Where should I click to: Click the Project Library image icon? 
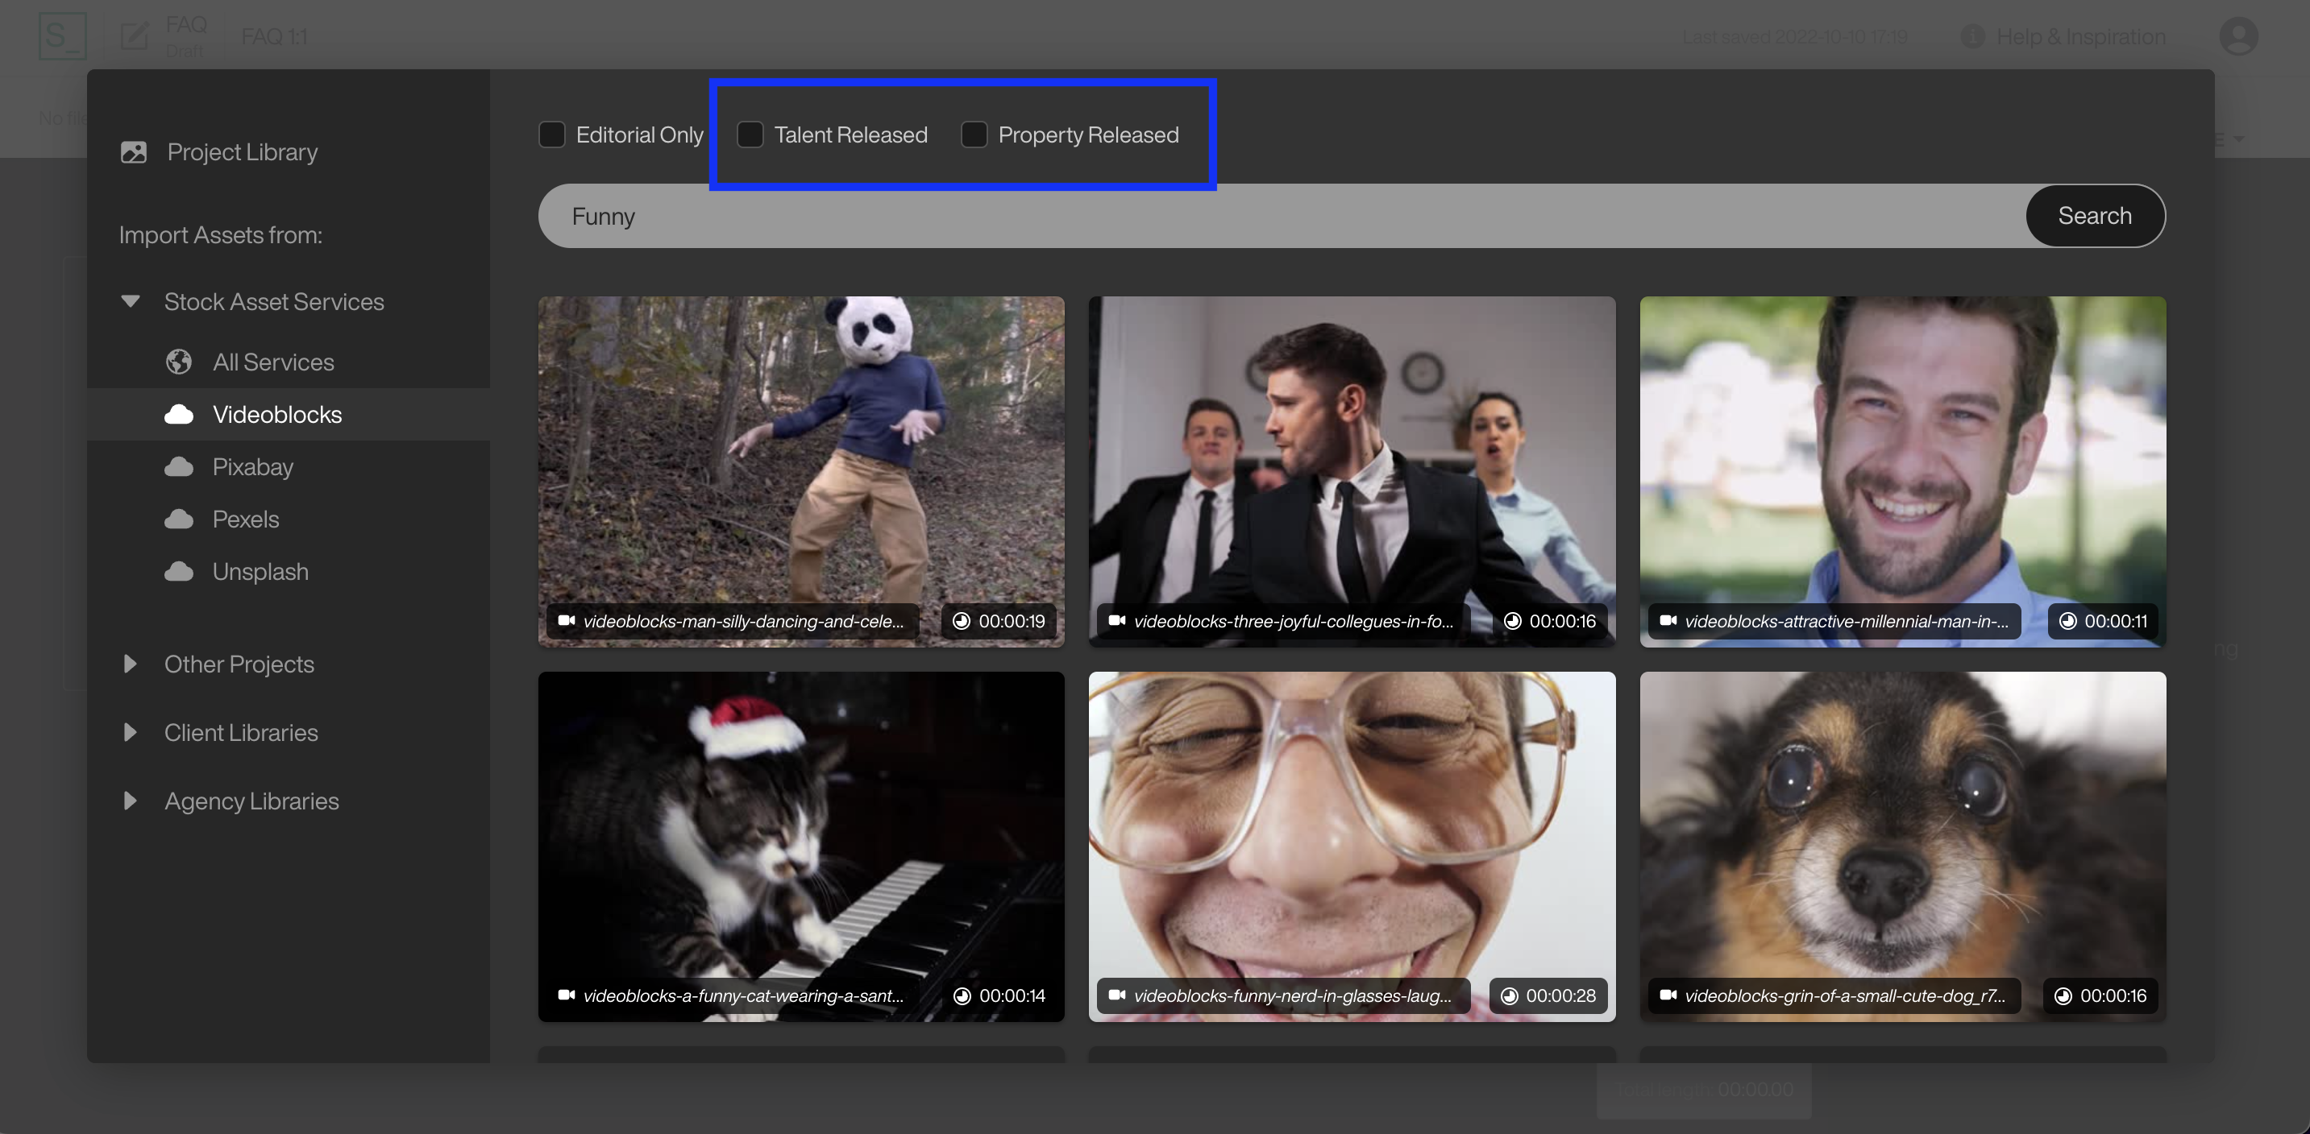coord(134,152)
